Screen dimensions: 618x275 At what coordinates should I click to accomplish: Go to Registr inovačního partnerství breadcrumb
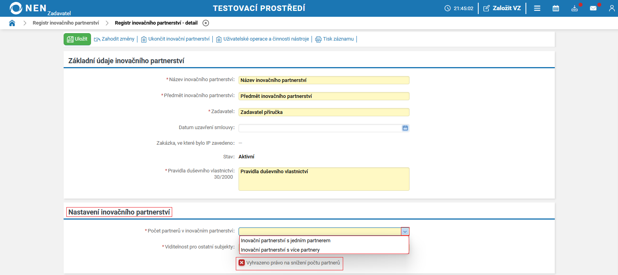(66, 23)
